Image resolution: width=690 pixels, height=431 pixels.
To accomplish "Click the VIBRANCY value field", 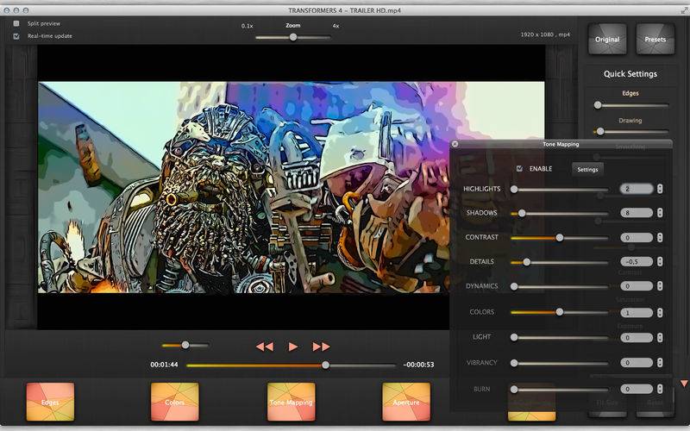I will pos(637,363).
